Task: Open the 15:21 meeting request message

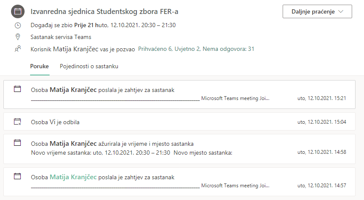Action: [x=179, y=94]
